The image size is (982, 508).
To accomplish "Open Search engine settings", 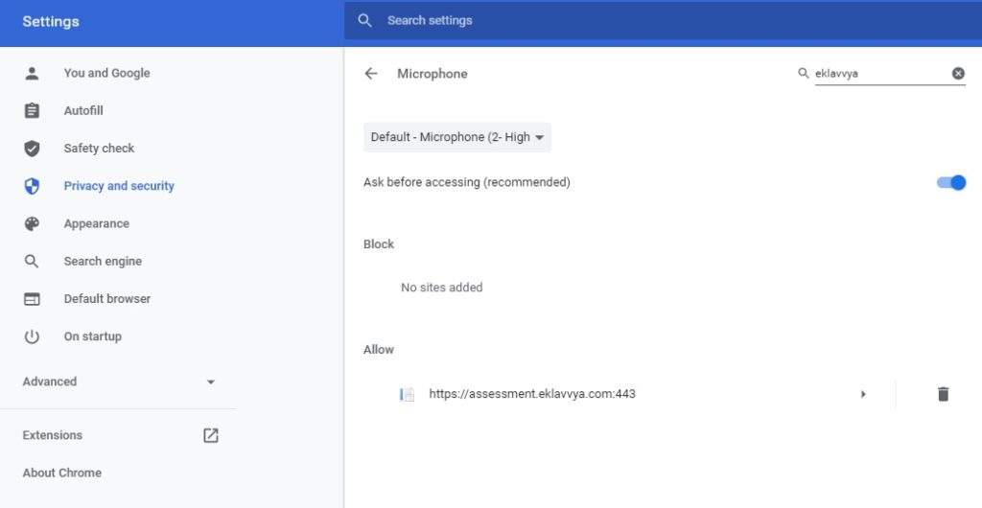I will point(103,261).
